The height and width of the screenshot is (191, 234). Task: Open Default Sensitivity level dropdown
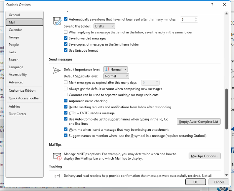pos(116,76)
